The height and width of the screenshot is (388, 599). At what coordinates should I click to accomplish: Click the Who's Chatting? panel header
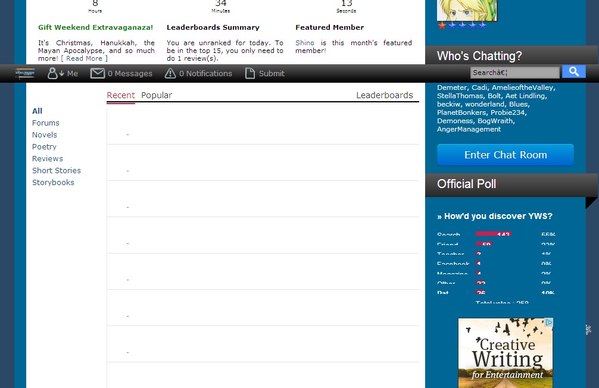click(x=511, y=56)
